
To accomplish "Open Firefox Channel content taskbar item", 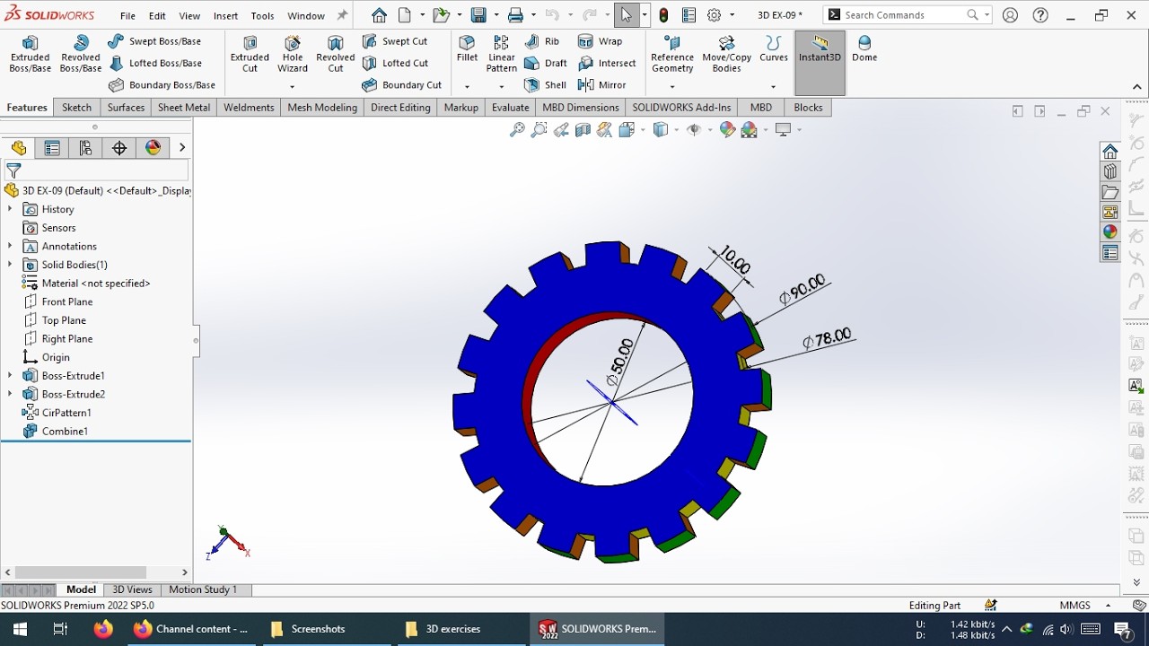I will [x=191, y=629].
